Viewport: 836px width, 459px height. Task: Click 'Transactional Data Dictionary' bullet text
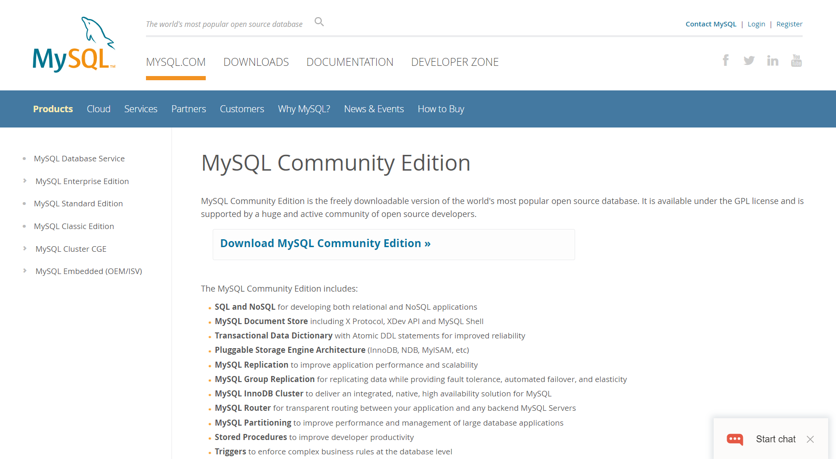(x=273, y=336)
